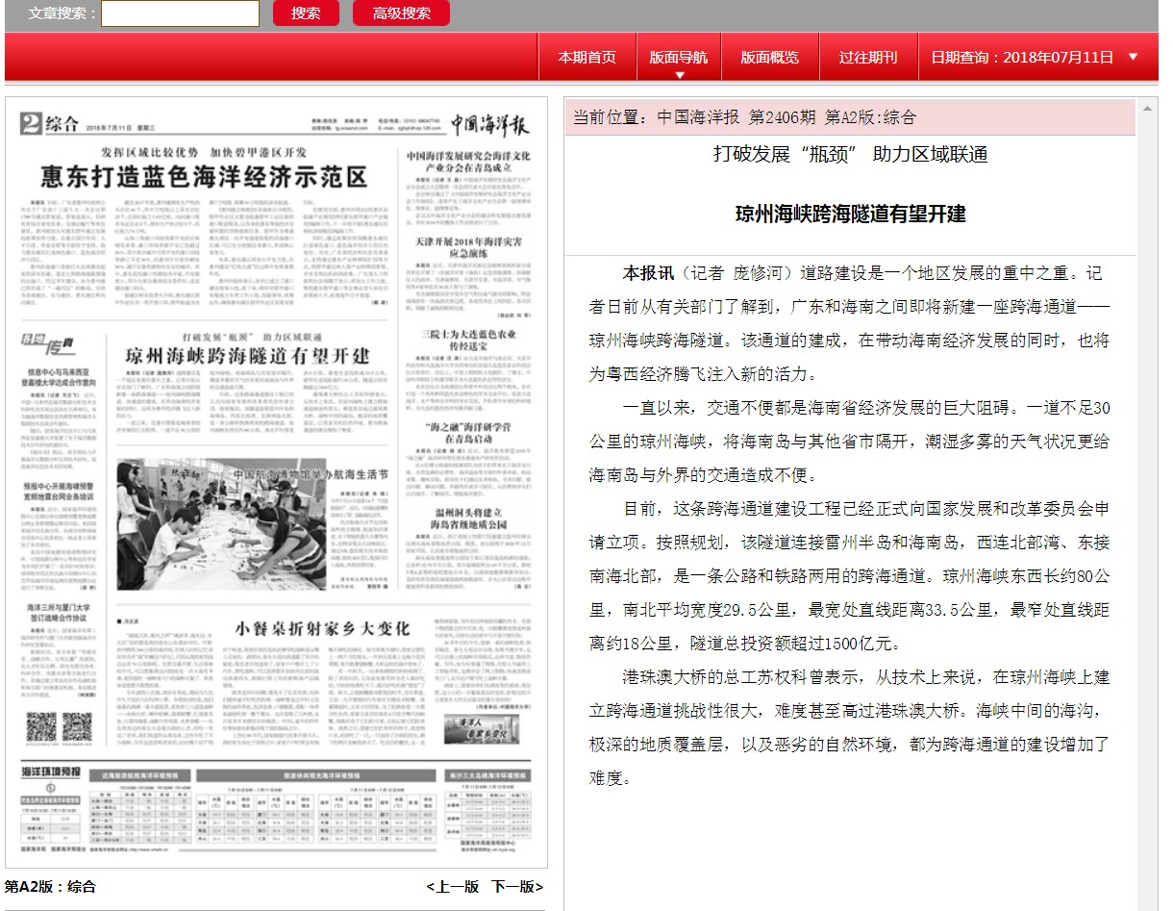Open the 惠东打造蓝色海洋经济示范区 headline
This screenshot has width=1173, height=911.
204,178
